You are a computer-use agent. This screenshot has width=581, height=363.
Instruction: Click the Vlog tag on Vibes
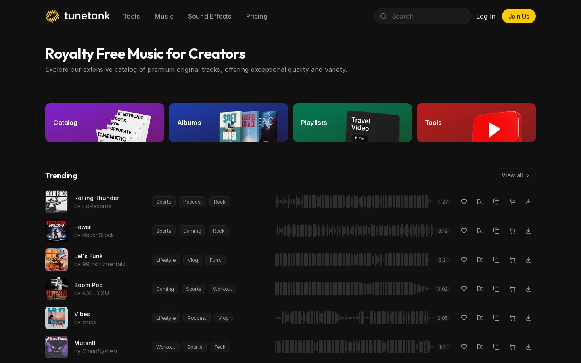point(224,318)
